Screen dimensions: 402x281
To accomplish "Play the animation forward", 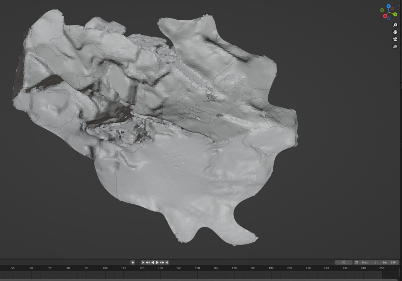I will click(x=157, y=263).
